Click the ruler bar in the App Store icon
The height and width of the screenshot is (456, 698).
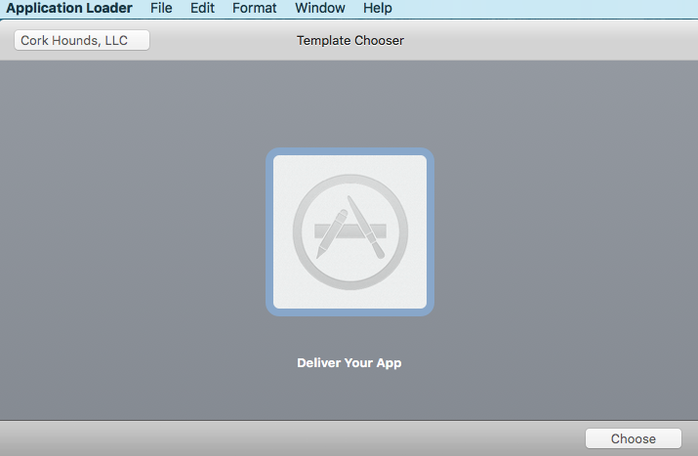[349, 232]
